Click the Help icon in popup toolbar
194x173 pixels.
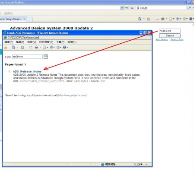[x=64, y=47]
